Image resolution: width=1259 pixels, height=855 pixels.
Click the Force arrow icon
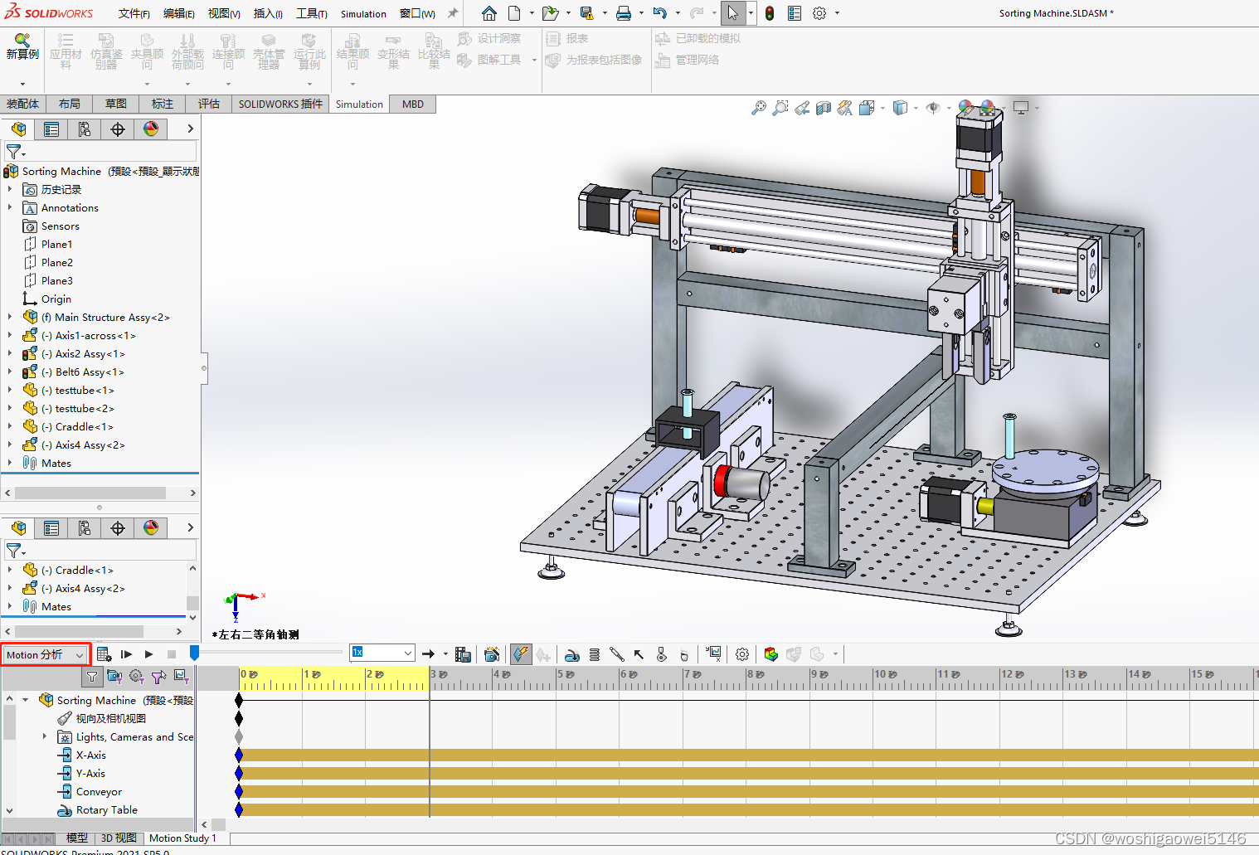[x=639, y=654]
